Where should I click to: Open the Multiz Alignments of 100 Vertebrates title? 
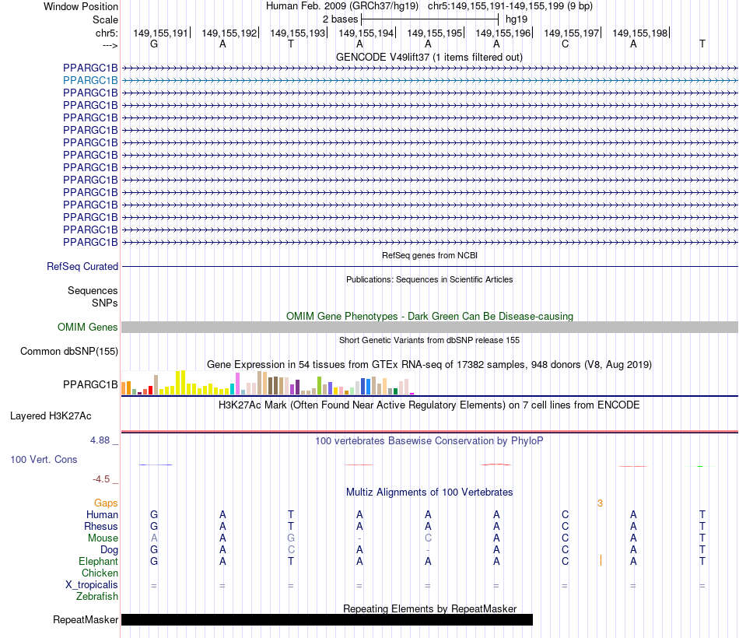(x=429, y=493)
